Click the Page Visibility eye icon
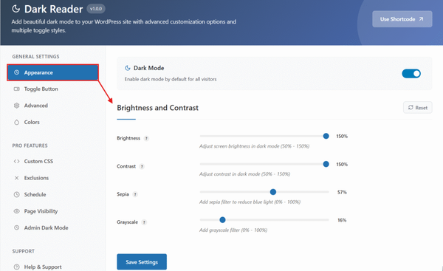Image resolution: width=443 pixels, height=271 pixels. [x=17, y=211]
